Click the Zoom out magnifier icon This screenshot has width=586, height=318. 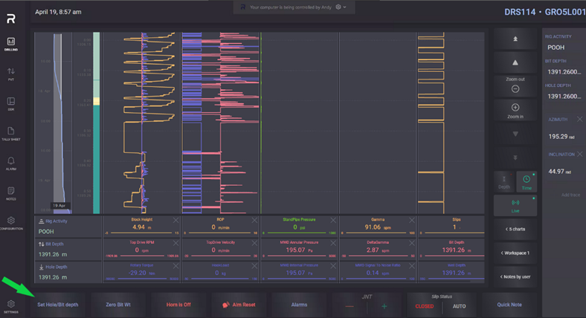pyautogui.click(x=515, y=88)
